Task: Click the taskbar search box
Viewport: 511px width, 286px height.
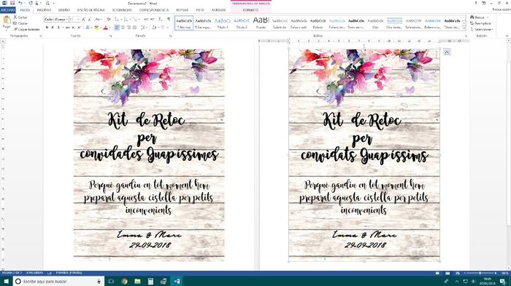Action: tap(58, 281)
